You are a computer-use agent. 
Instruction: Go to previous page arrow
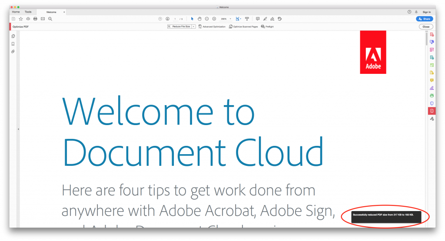point(160,19)
